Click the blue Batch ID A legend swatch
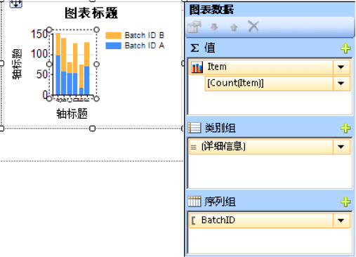The width and height of the screenshot is (356, 257). [x=113, y=46]
